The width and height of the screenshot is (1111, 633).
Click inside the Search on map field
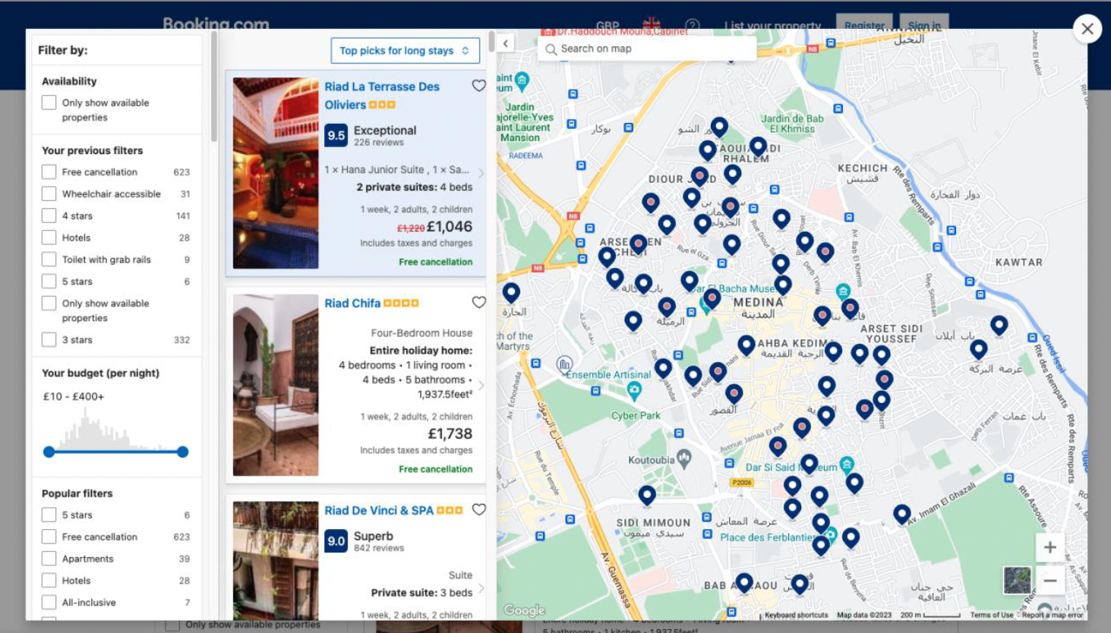[647, 49]
